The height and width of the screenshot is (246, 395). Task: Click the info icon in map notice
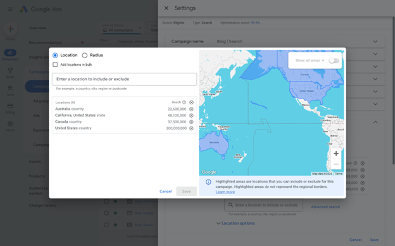(x=208, y=181)
